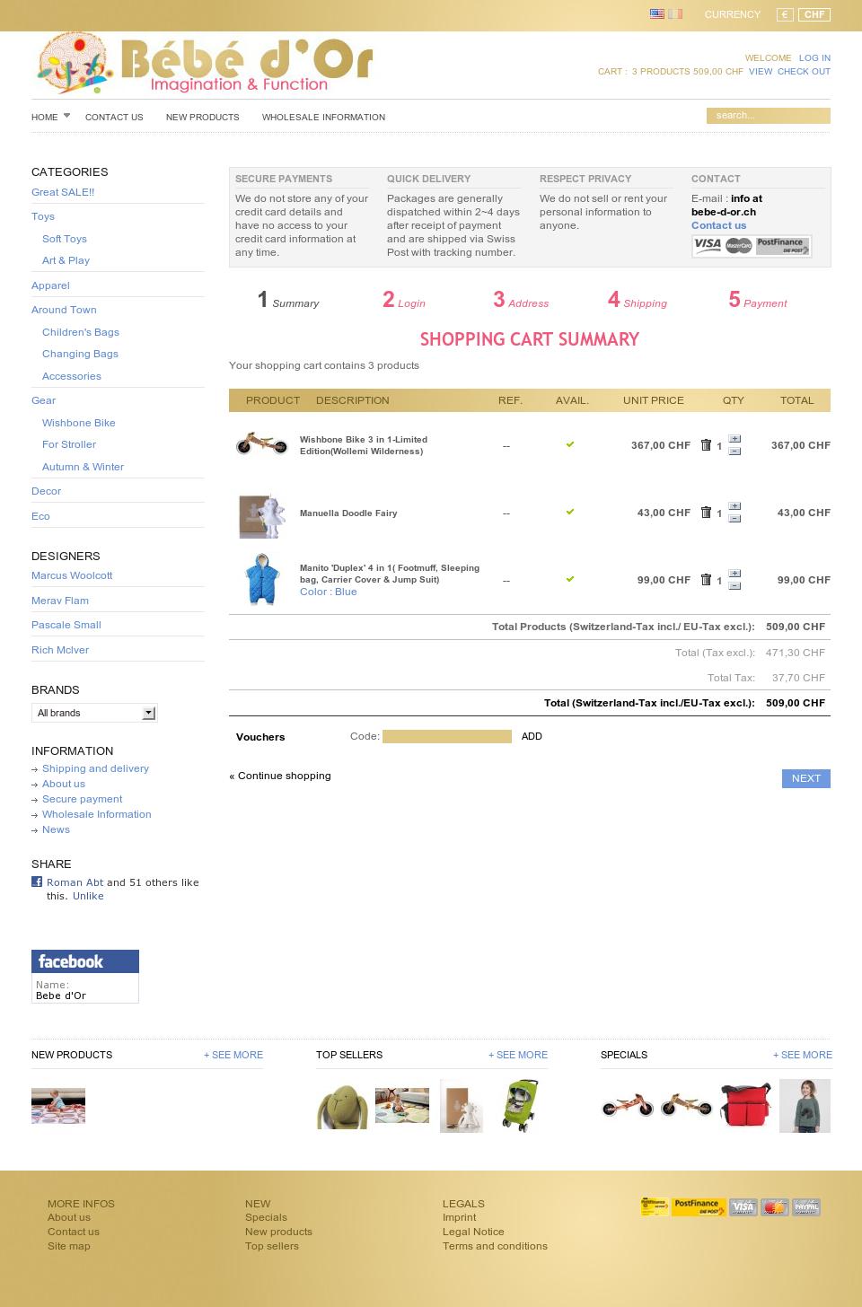
Task: See more New Products
Action: click(x=233, y=1055)
